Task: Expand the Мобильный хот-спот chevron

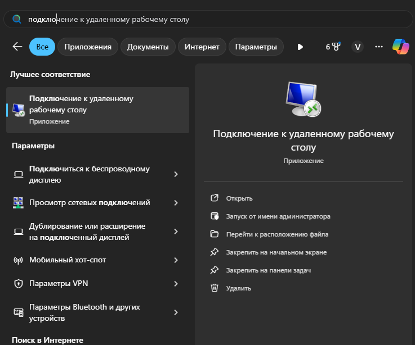Action: (176, 260)
